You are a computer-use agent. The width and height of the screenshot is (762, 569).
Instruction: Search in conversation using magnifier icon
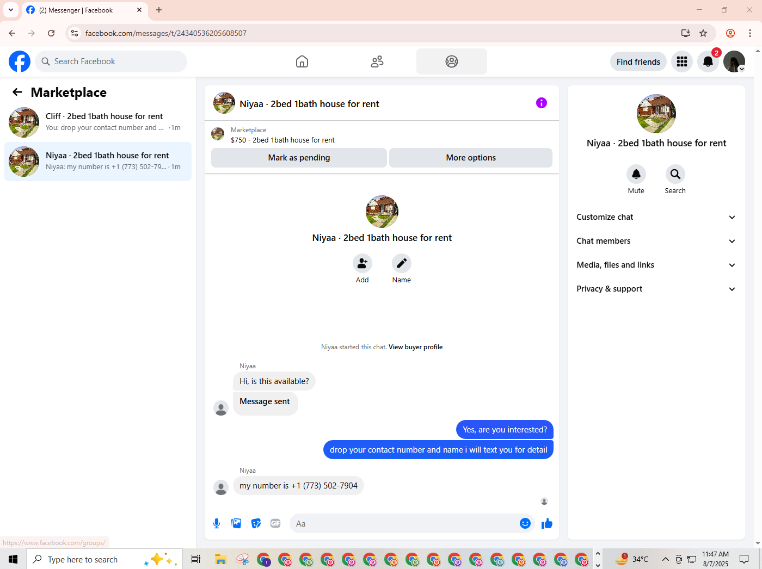click(x=675, y=174)
